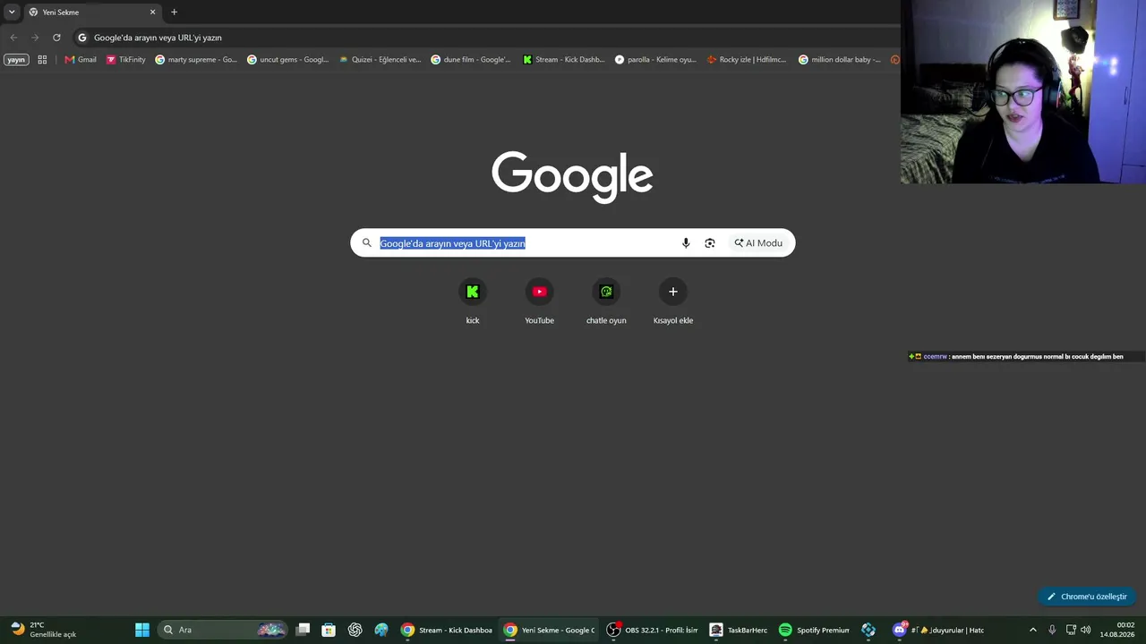Open volume control in system tray
The image size is (1146, 644).
coord(1086,630)
